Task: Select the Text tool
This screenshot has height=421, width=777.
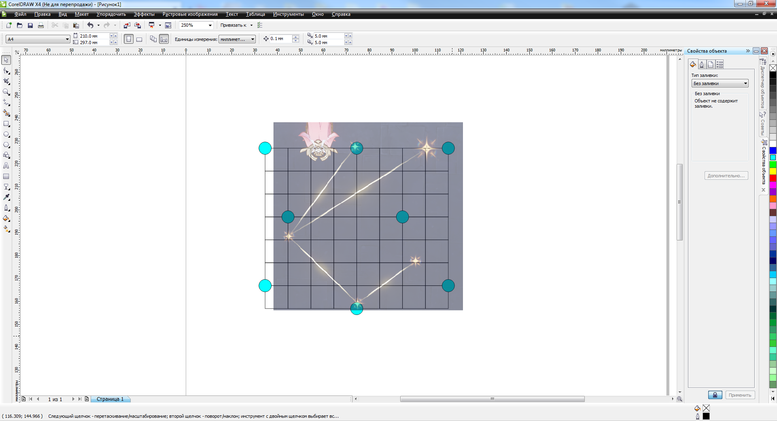Action: pyautogui.click(x=6, y=166)
